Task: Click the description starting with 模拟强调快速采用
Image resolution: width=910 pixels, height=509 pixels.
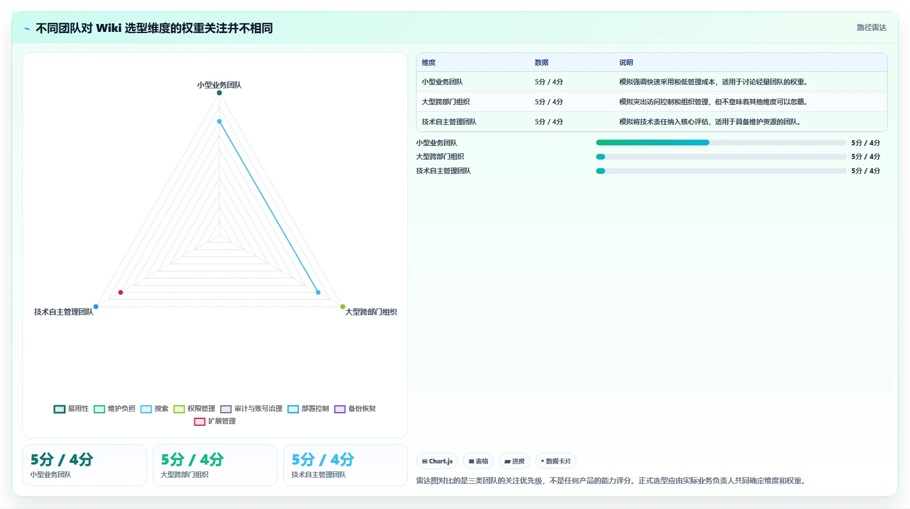Action: click(714, 82)
